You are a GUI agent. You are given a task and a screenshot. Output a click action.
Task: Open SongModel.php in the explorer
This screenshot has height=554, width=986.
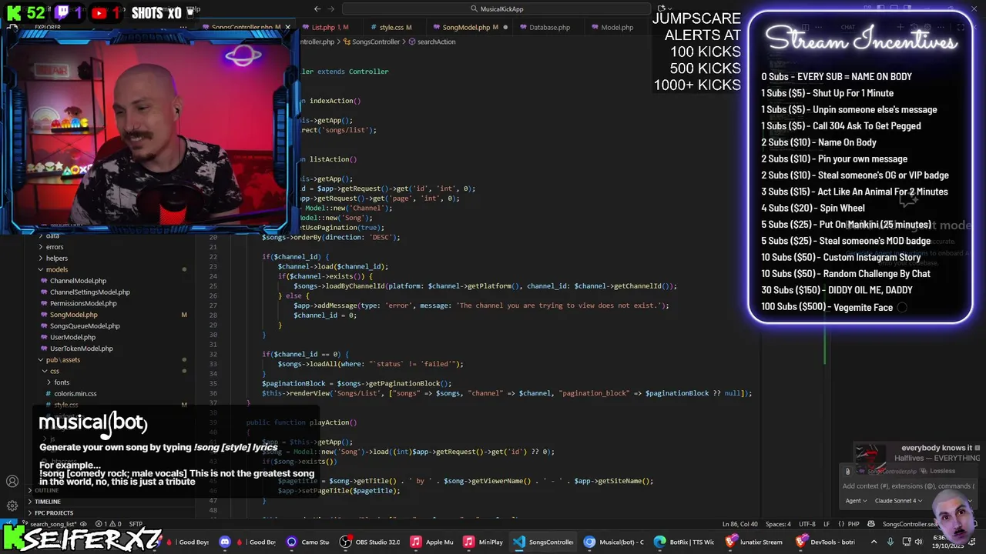(x=74, y=315)
